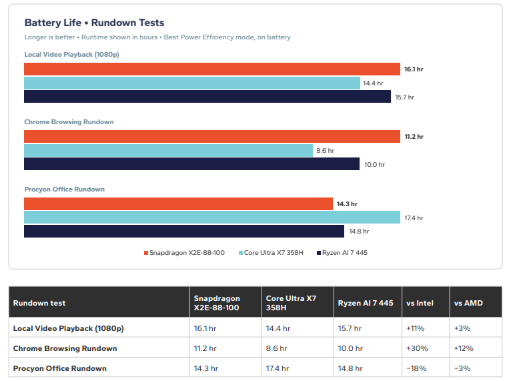Click the 14.4 hr bar label

373,83
